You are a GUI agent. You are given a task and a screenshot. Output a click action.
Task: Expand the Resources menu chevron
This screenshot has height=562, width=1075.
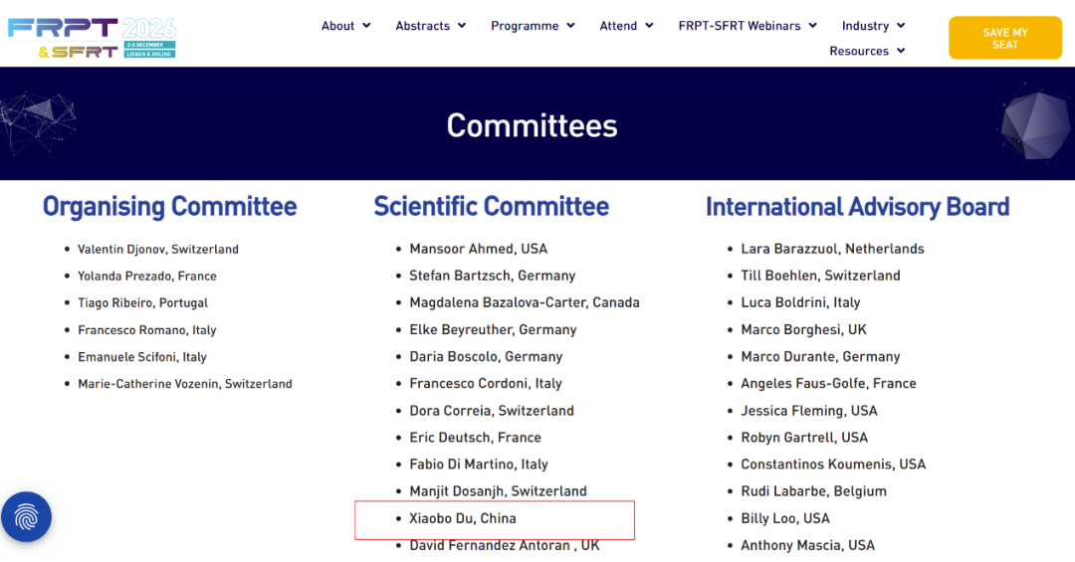901,51
